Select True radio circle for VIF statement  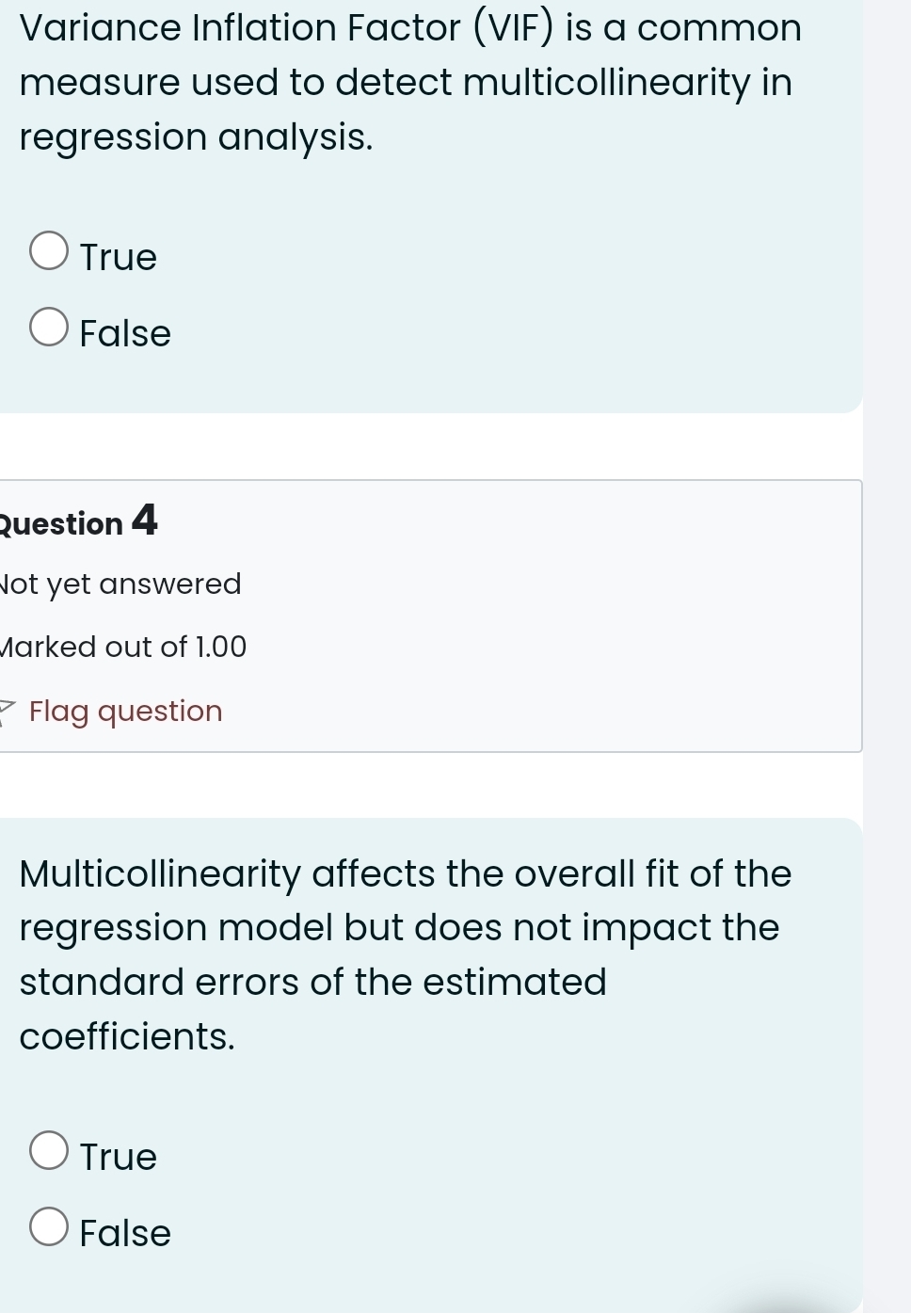pyautogui.click(x=49, y=251)
